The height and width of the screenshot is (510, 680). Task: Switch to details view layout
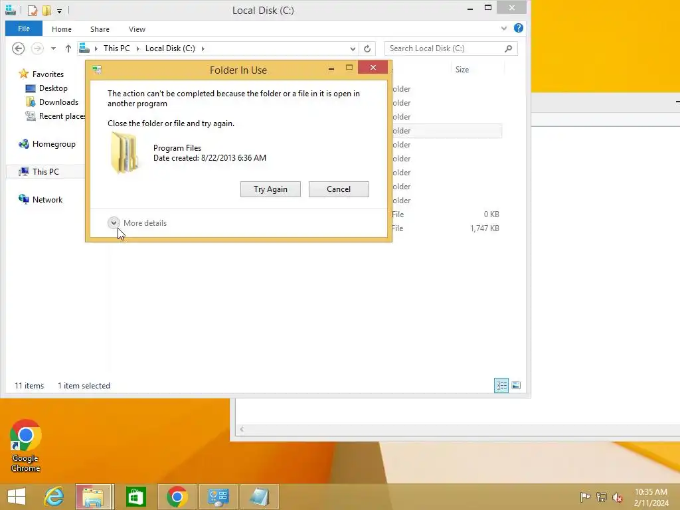click(501, 386)
